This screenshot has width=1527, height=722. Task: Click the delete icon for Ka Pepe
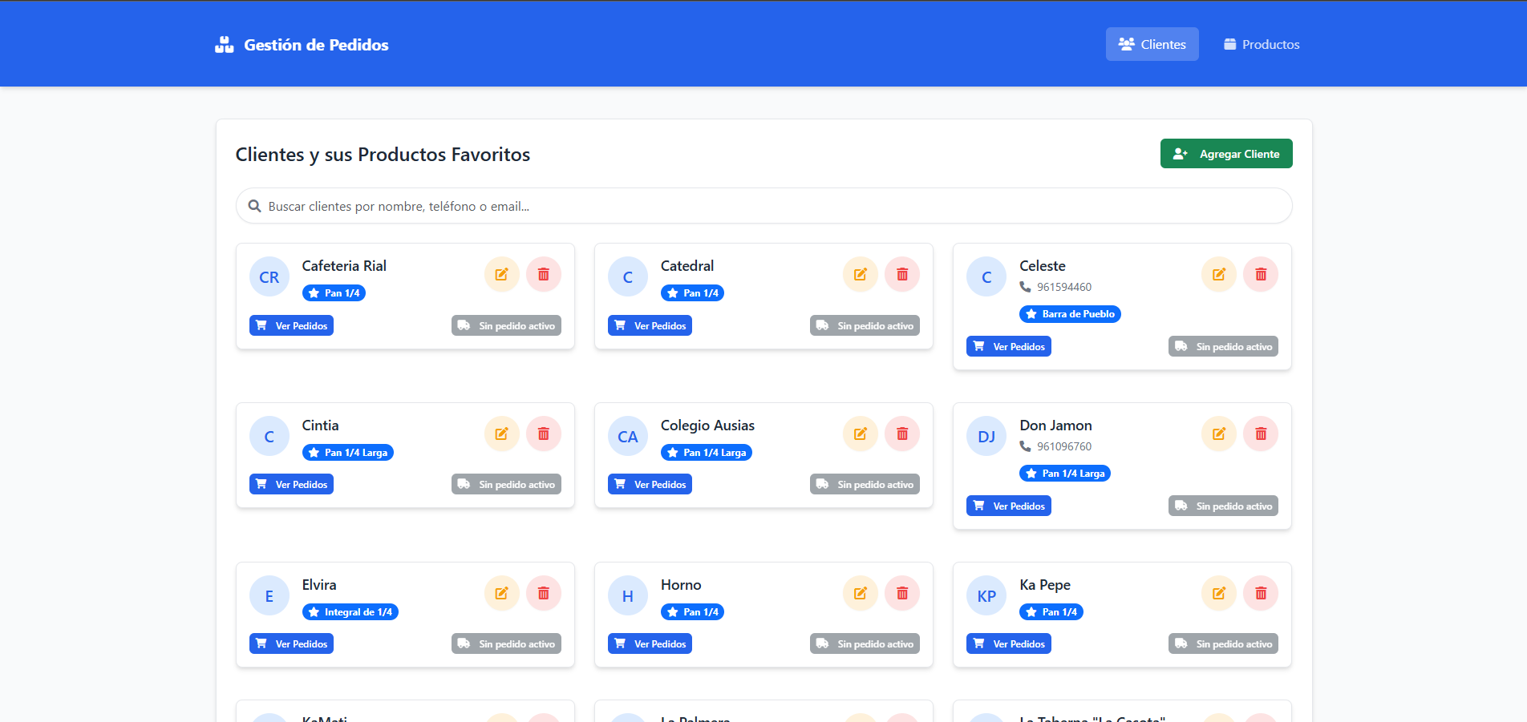pos(1260,594)
